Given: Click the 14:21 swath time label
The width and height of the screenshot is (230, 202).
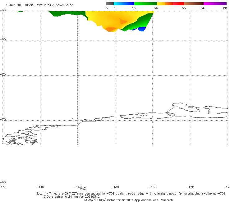Looking at the screenshot, I should click(84, 189).
